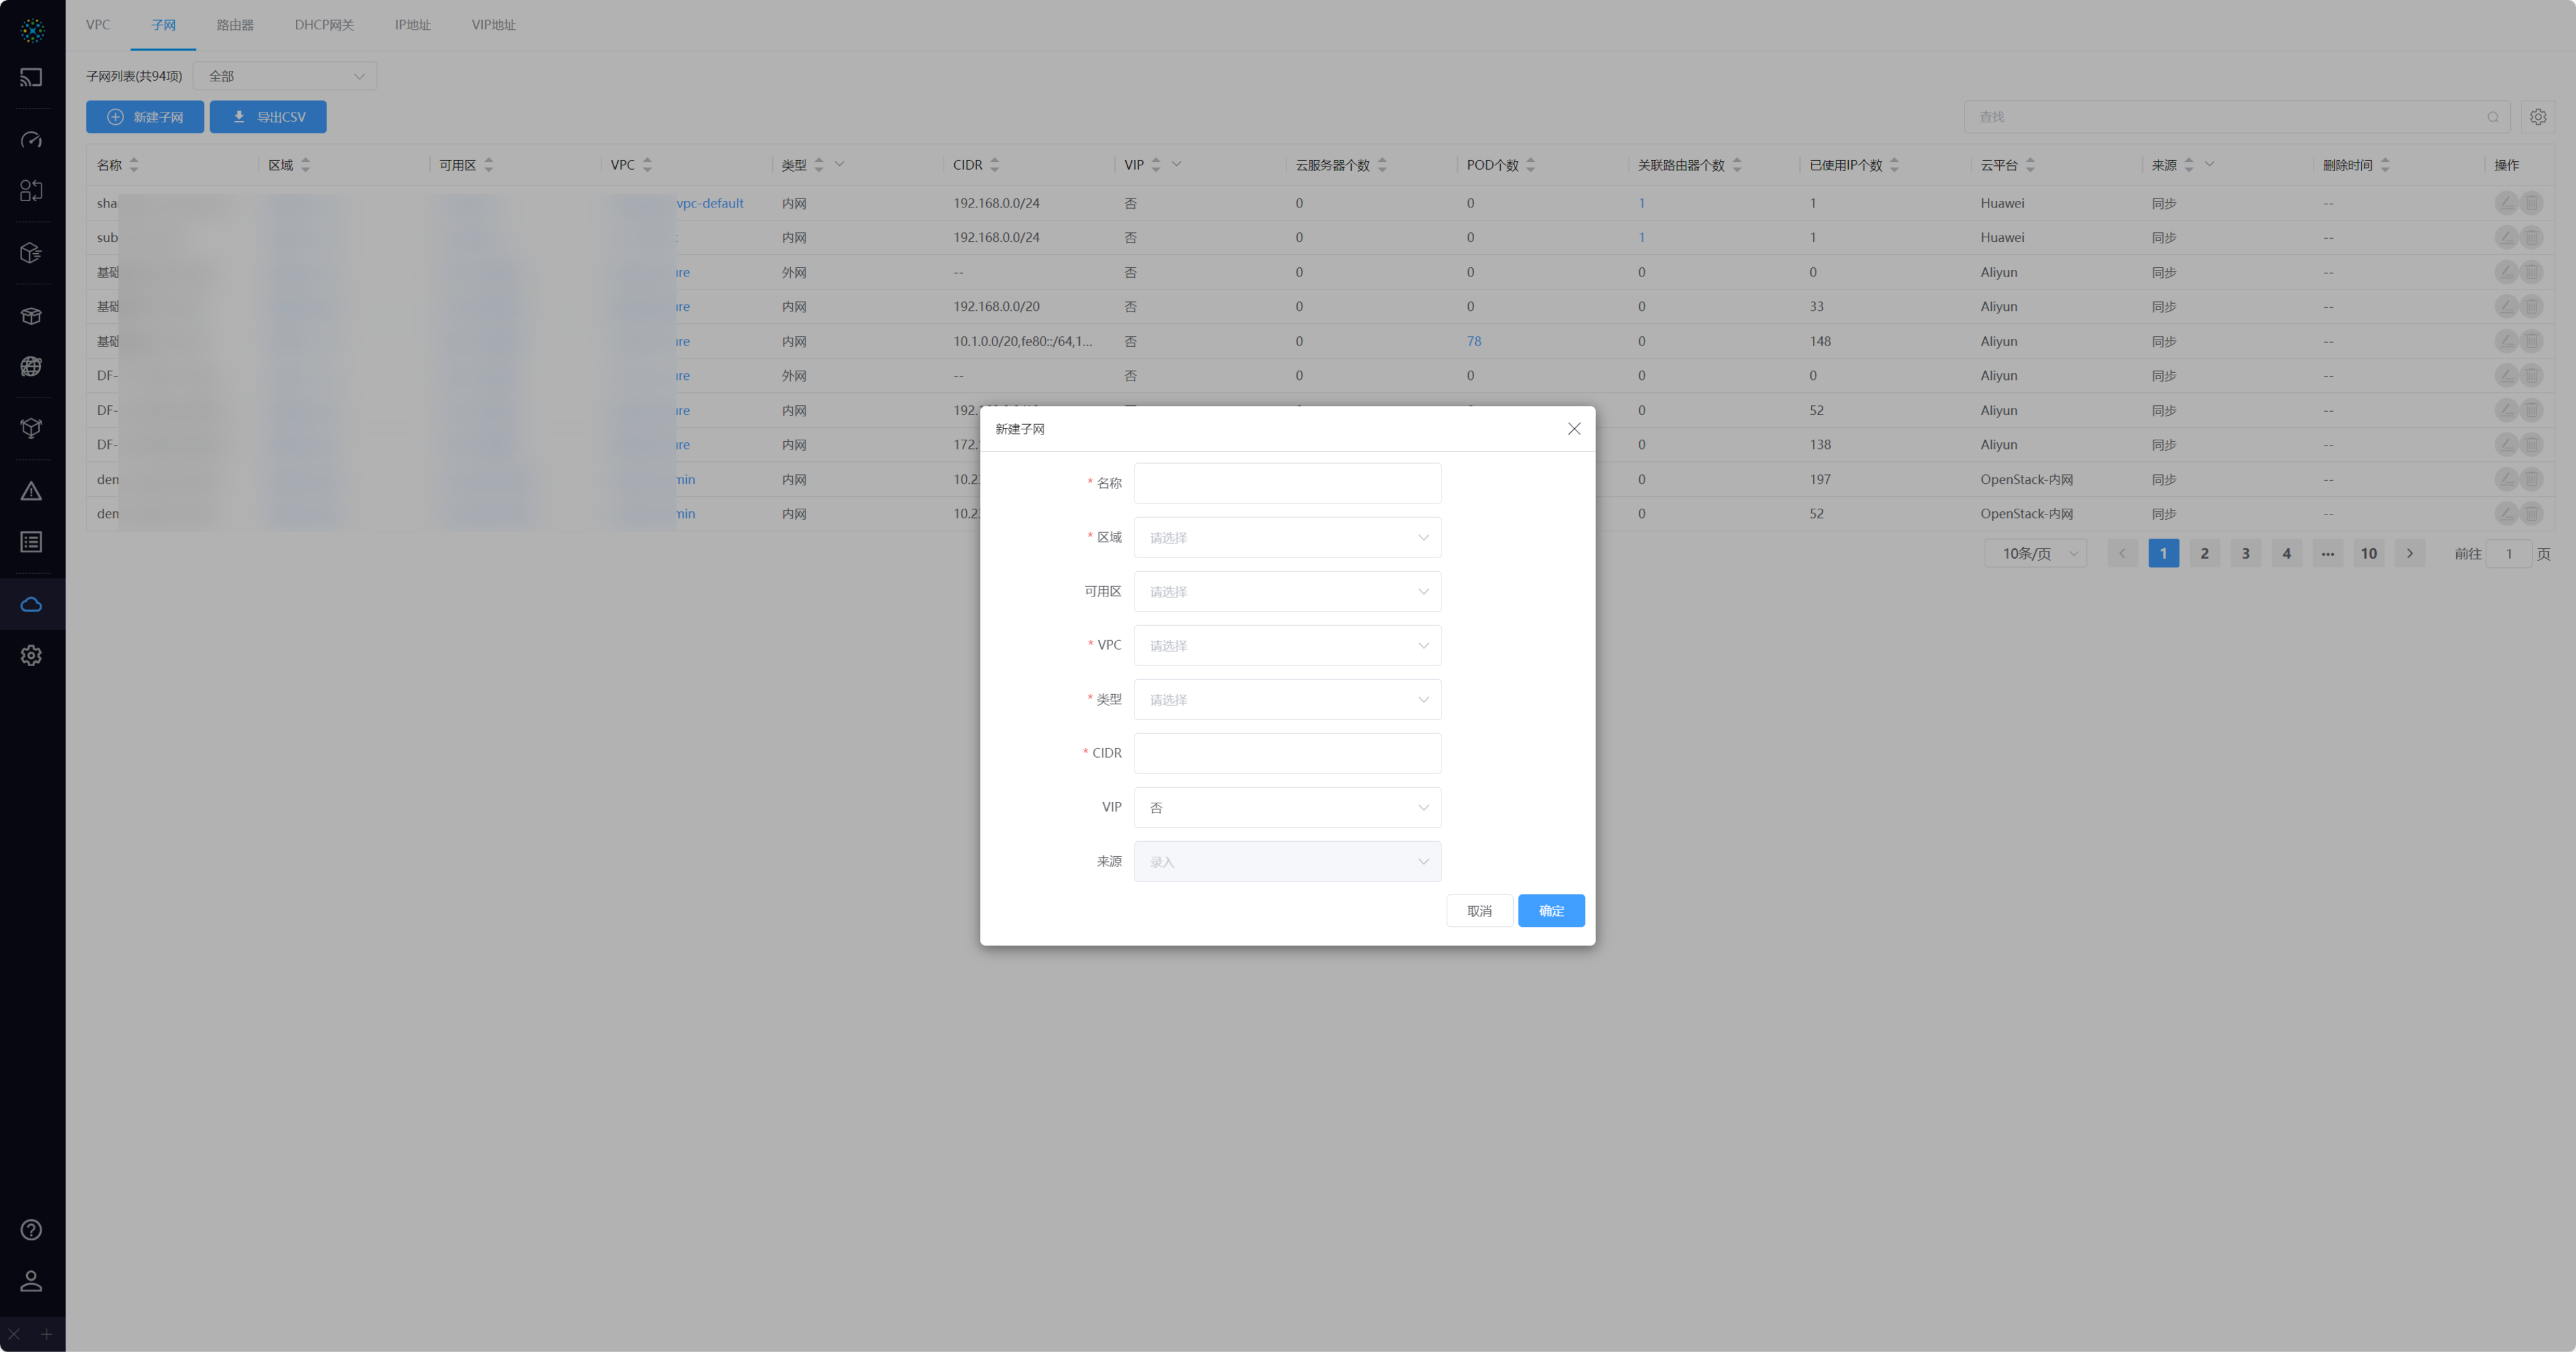Open the user profile icon in the sidebar
This screenshot has width=2576, height=1353.
click(x=31, y=1281)
